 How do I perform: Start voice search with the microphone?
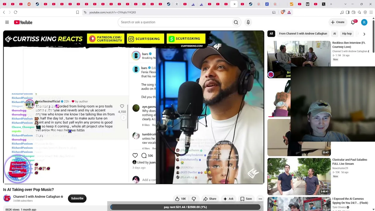pyautogui.click(x=248, y=22)
